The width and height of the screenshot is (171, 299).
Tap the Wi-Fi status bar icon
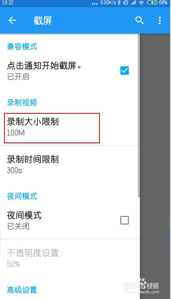(141, 3)
